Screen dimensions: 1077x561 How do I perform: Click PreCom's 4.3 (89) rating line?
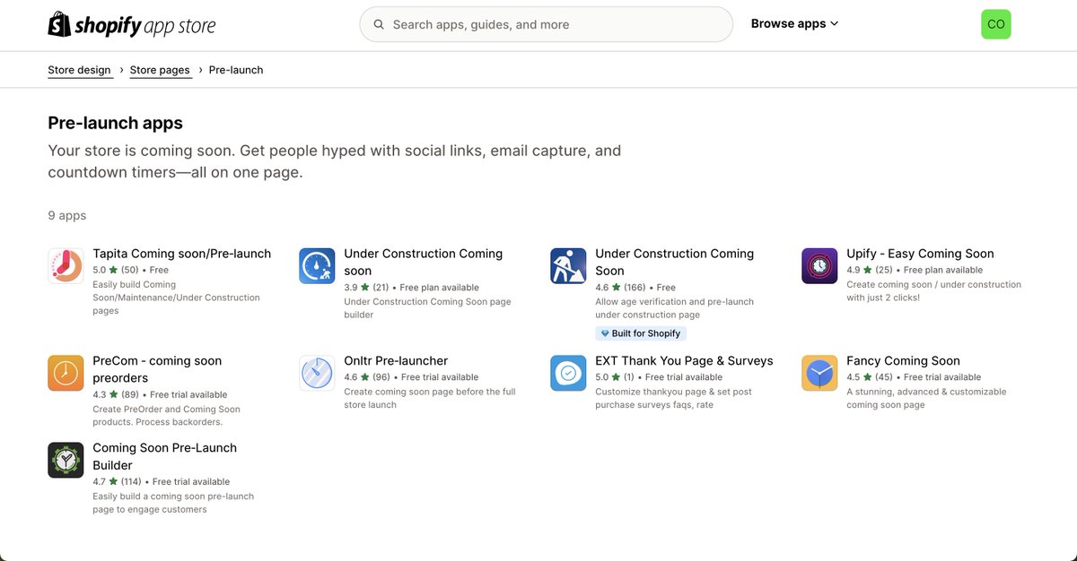tap(161, 394)
